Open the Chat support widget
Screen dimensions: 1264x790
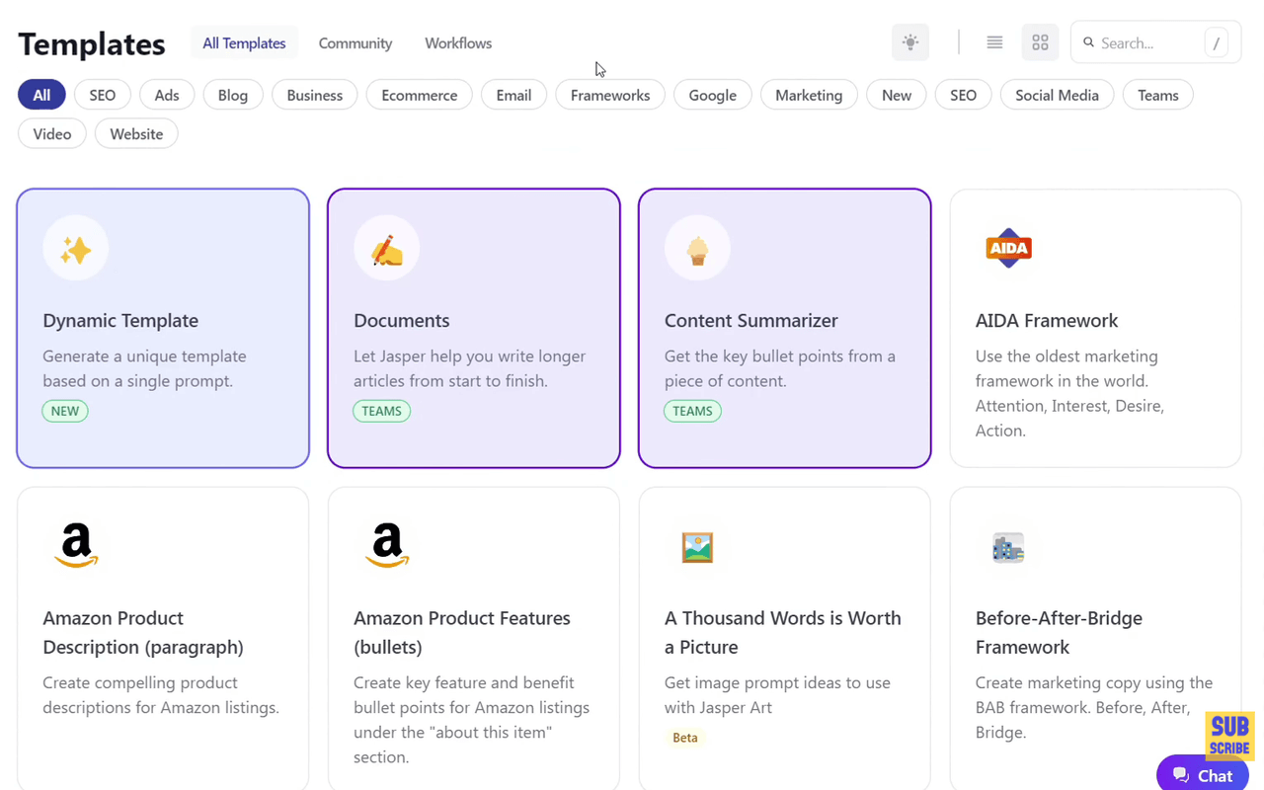[1202, 775]
